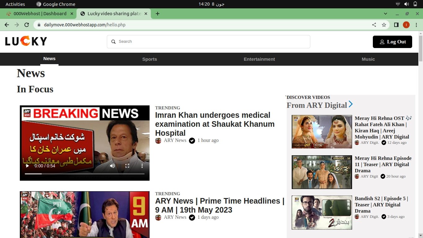Click the Lucky logo
The height and width of the screenshot is (238, 423).
26,41
